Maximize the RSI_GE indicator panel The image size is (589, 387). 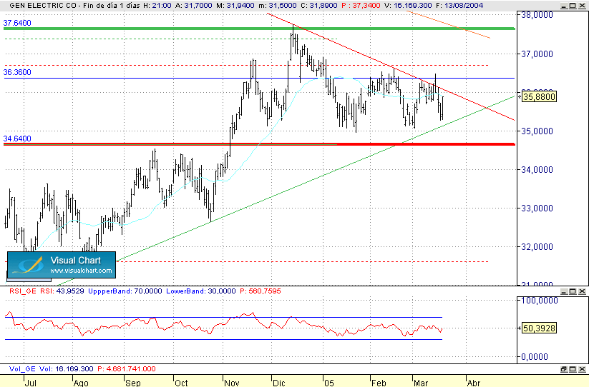pyautogui.click(x=573, y=291)
